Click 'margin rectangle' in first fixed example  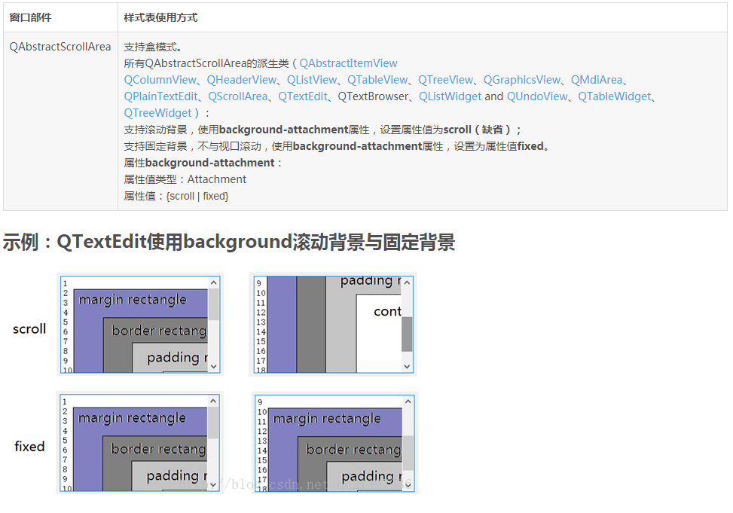(x=132, y=418)
